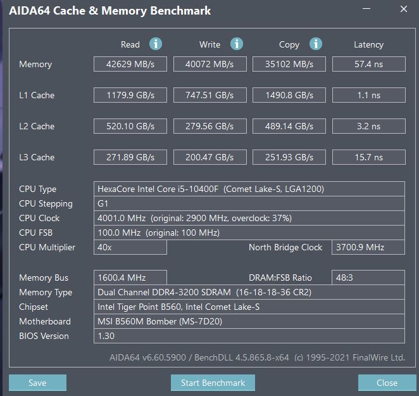Click the CPU Stepping value G1

(249, 203)
